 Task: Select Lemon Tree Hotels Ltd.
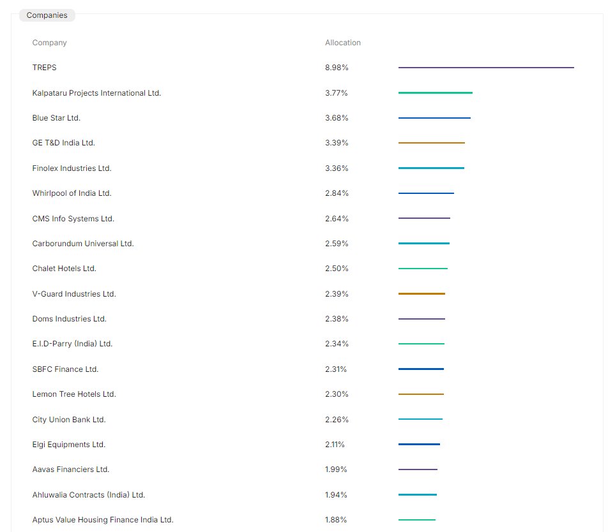point(74,394)
